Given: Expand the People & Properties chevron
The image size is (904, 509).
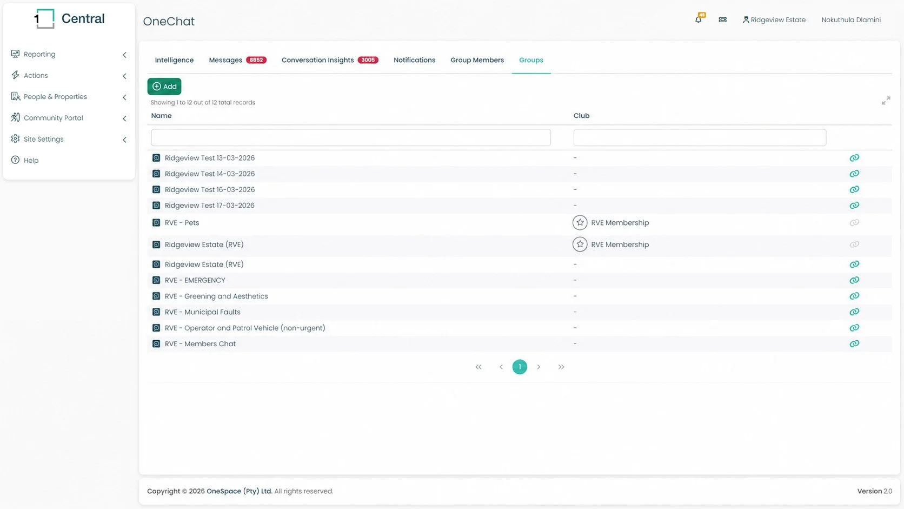Looking at the screenshot, I should coord(124,97).
